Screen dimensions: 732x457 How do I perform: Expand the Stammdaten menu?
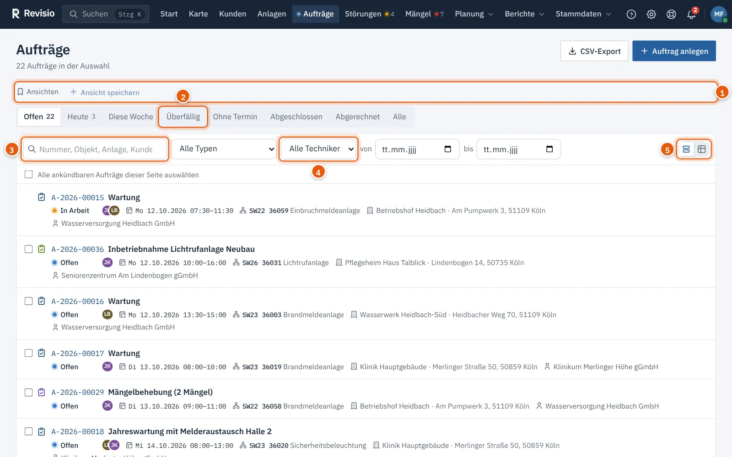[x=583, y=14]
